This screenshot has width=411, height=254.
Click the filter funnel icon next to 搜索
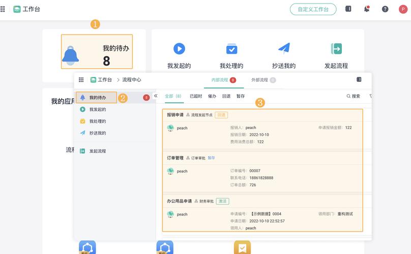370,96
